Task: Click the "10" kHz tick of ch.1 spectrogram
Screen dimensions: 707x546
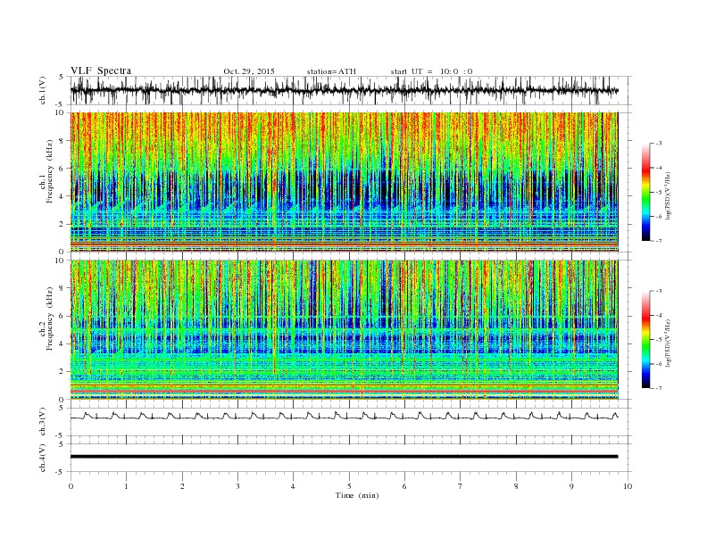Action: pyautogui.click(x=60, y=112)
